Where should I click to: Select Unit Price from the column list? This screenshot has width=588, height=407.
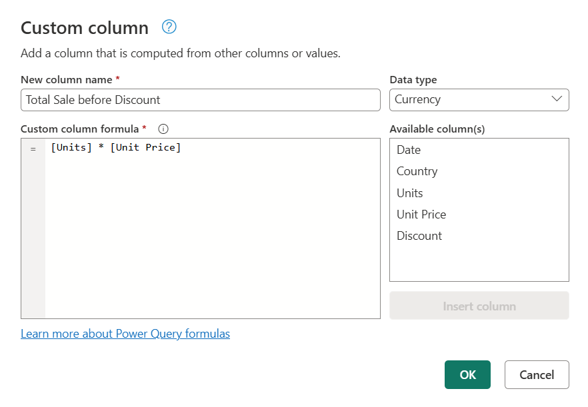pos(421,214)
